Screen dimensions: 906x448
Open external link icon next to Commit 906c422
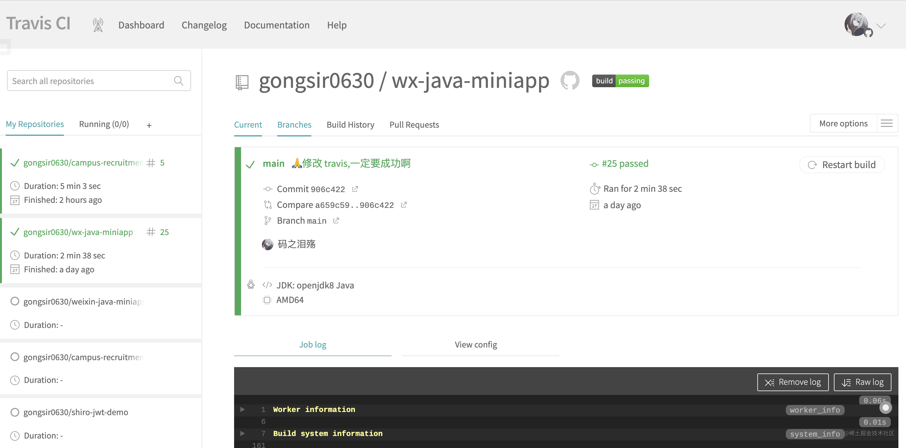coord(355,189)
